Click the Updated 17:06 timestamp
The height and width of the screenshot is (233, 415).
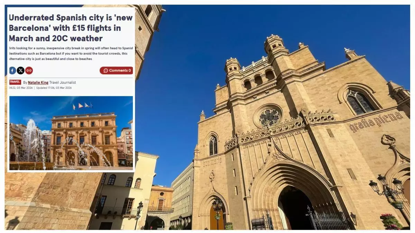pyautogui.click(x=54, y=88)
